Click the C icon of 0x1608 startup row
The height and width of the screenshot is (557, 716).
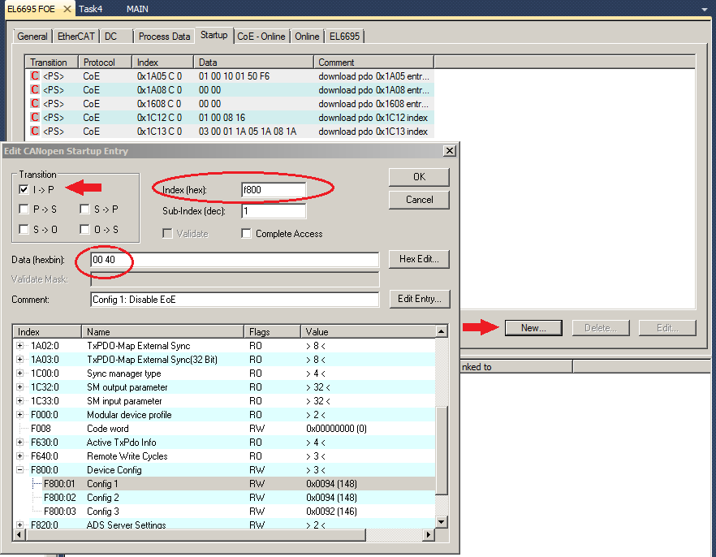35,103
